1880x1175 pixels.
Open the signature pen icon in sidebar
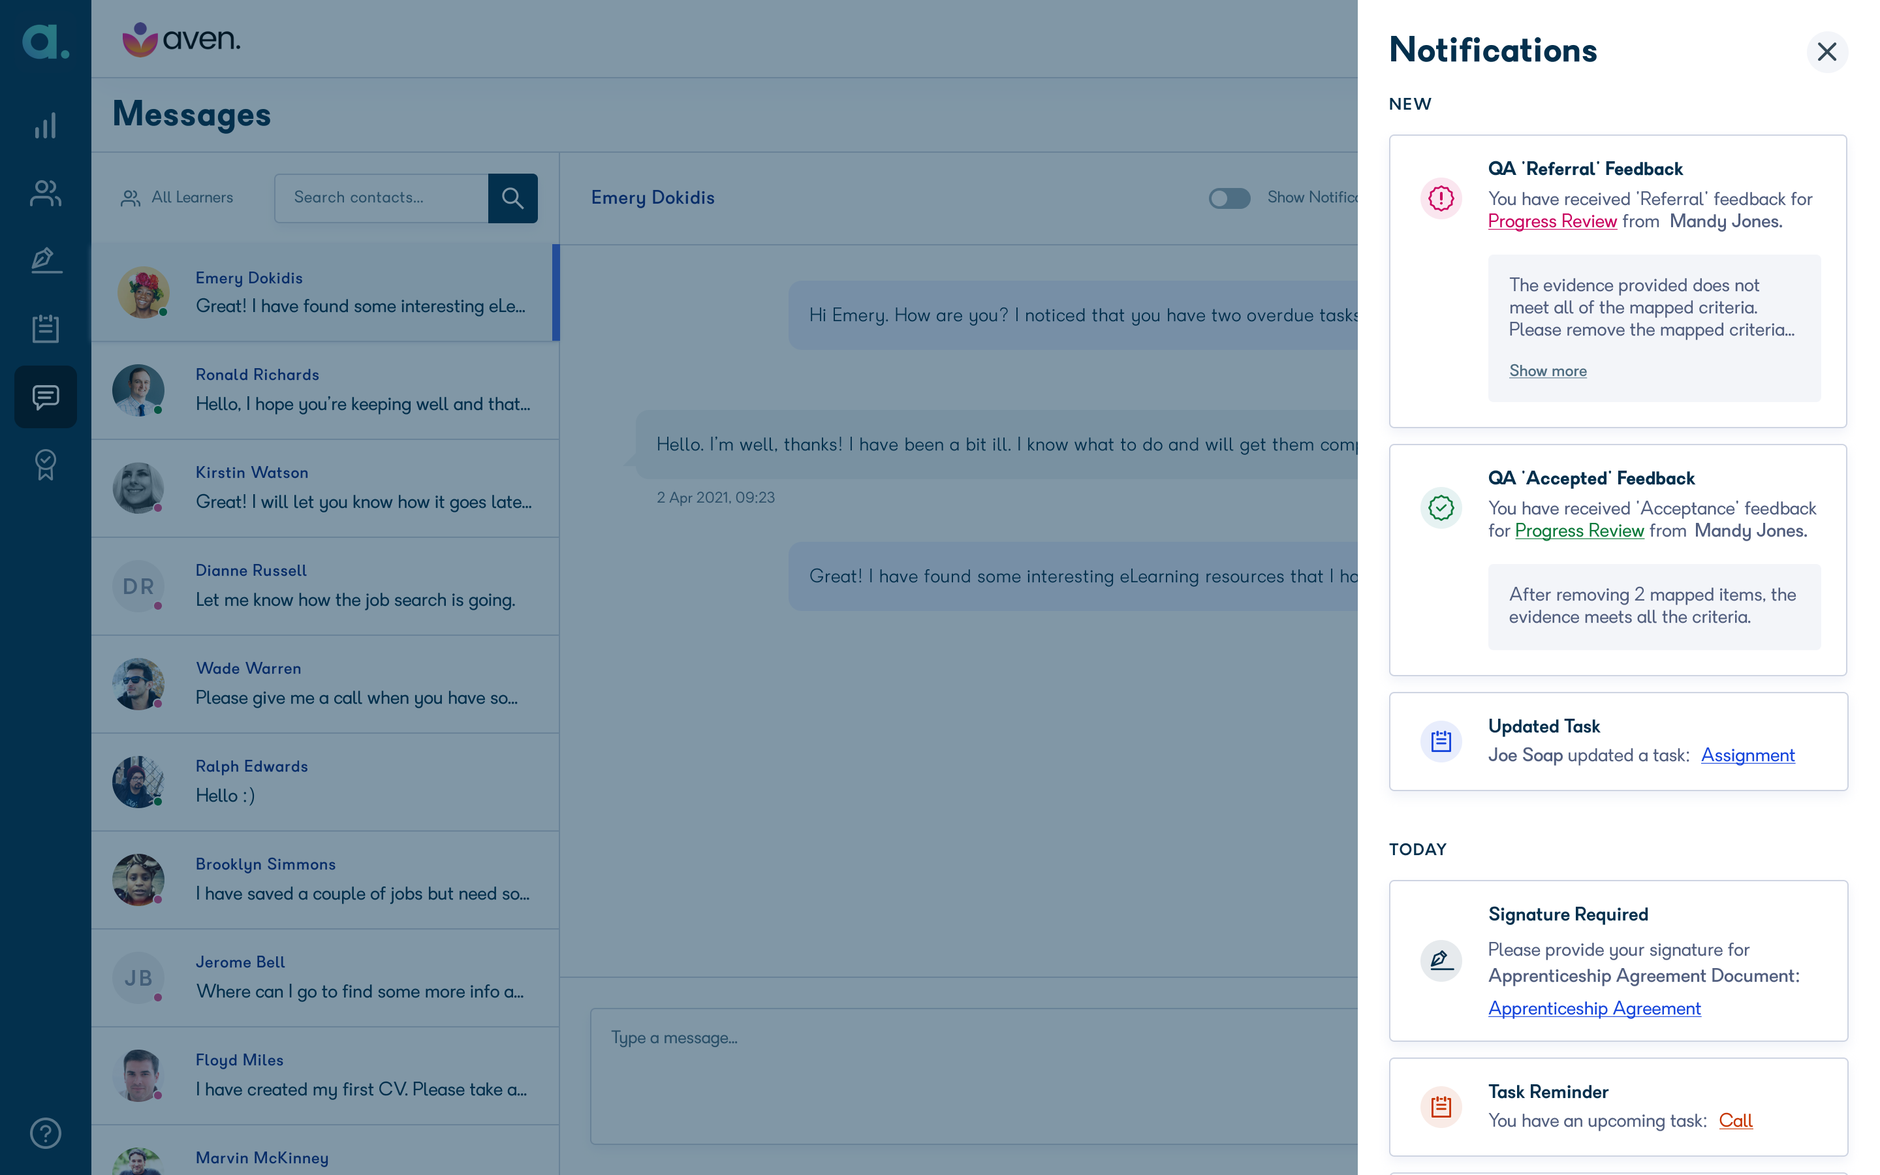click(x=45, y=260)
